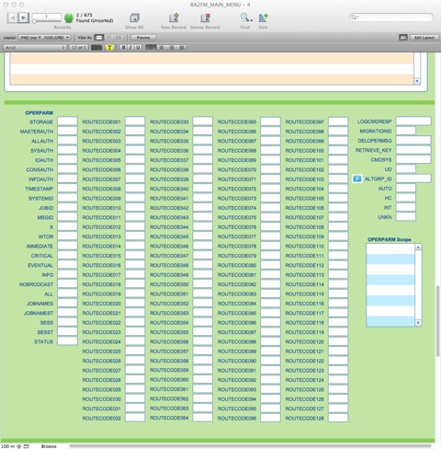This screenshot has height=449, width=441.
Task: Click the ROUTECODE096 input field
Action: point(270,418)
